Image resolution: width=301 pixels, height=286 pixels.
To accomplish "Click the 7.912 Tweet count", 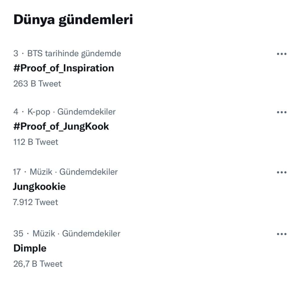I will [36, 202].
